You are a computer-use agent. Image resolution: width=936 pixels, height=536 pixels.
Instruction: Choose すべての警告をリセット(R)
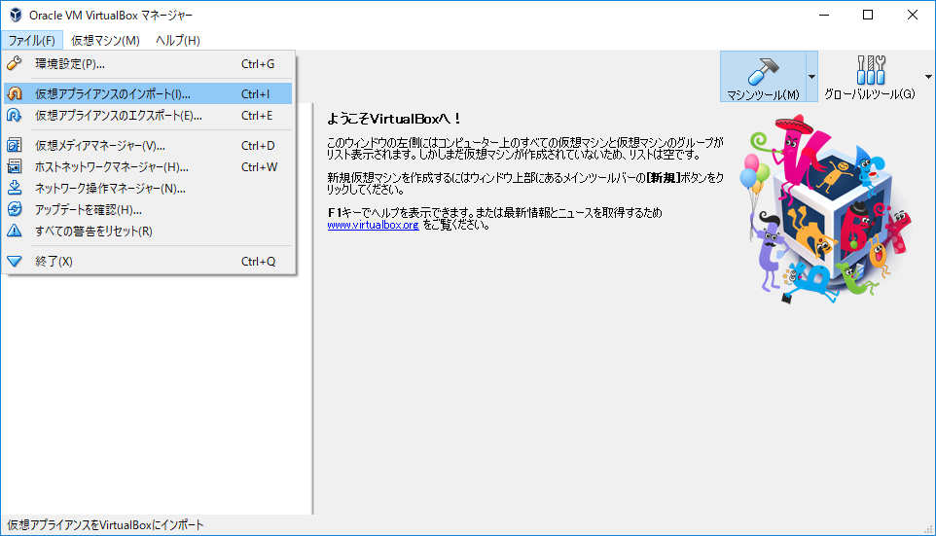point(148,231)
